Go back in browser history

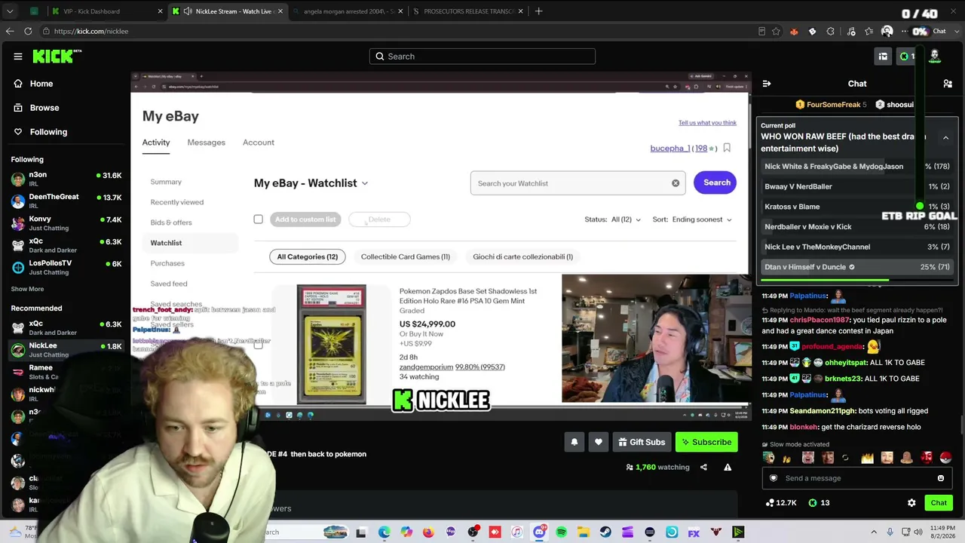(x=10, y=31)
